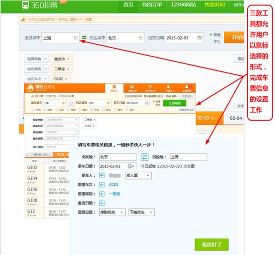Image resolution: width=275 pixels, height=255 pixels.
Task: Toggle the 全选 checkbox in 猎豹抢票
Action: [33, 110]
